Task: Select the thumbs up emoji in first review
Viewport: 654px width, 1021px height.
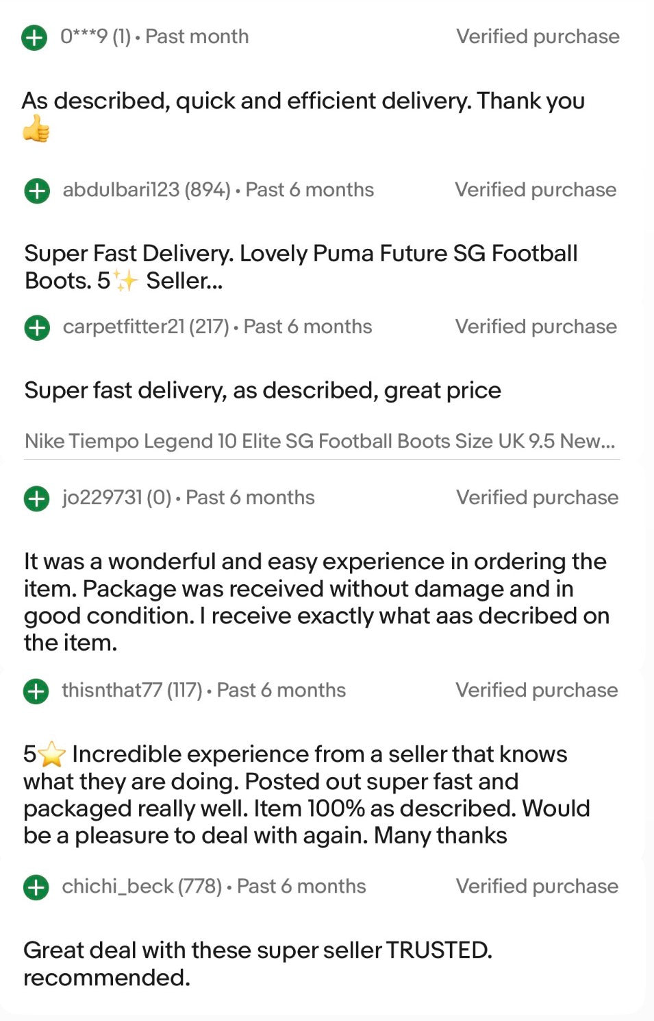Action: coord(36,129)
